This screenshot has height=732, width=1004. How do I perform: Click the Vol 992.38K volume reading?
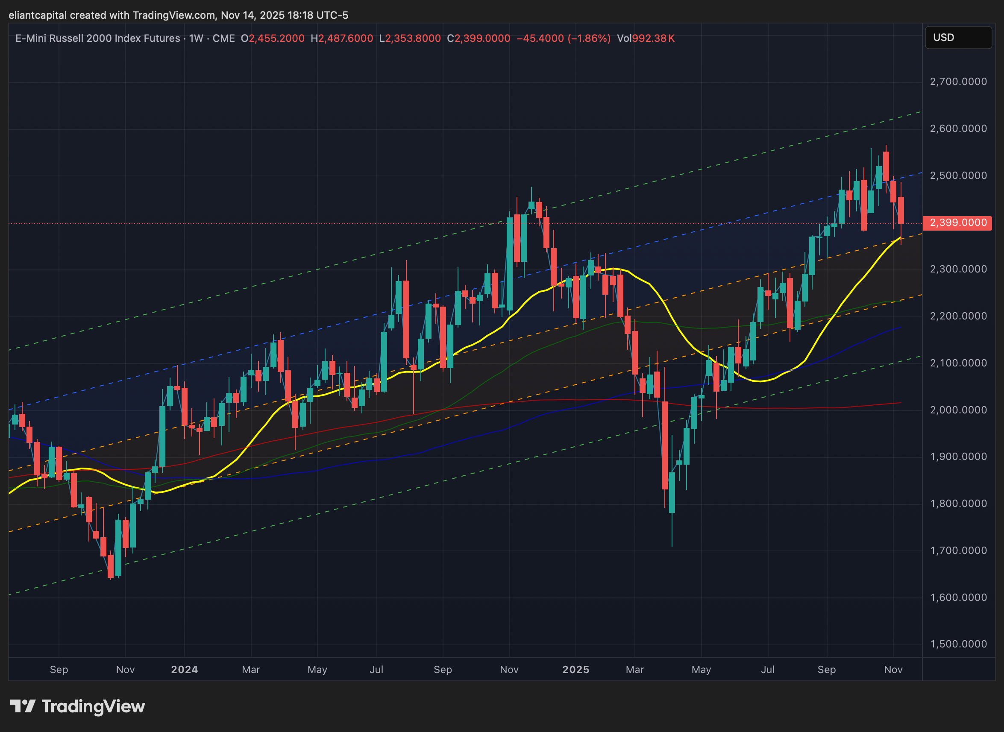click(646, 38)
